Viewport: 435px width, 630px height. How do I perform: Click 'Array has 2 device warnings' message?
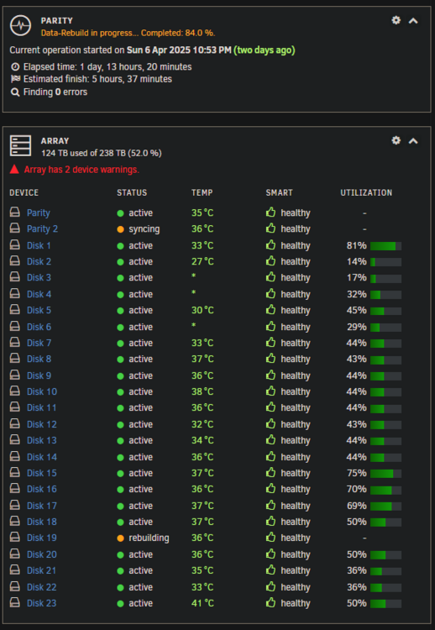tap(81, 170)
